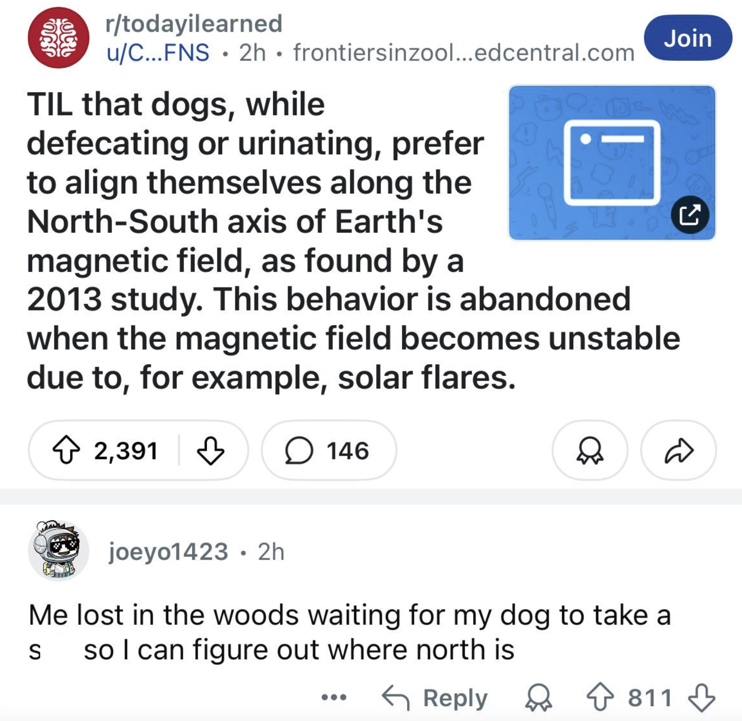View the u/C...FNS poster profile
The image size is (742, 721).
pos(158,53)
